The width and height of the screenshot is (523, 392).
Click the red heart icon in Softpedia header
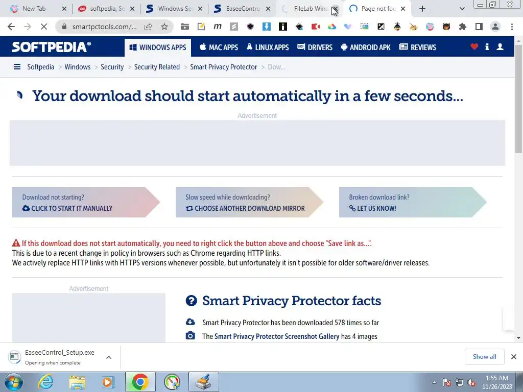(474, 47)
